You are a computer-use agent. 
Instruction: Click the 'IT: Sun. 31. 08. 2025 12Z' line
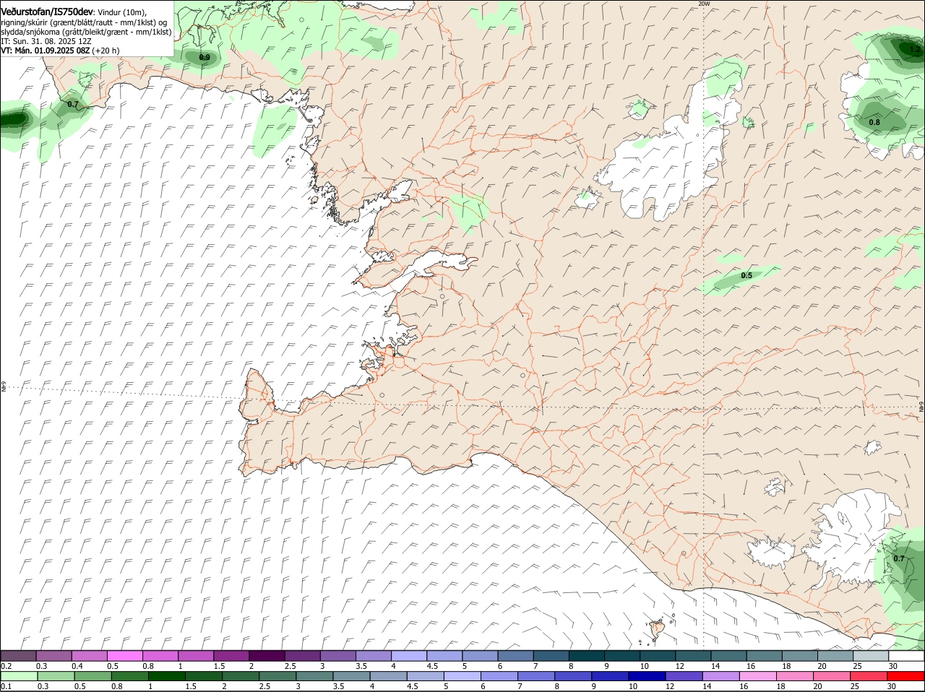click(x=46, y=41)
